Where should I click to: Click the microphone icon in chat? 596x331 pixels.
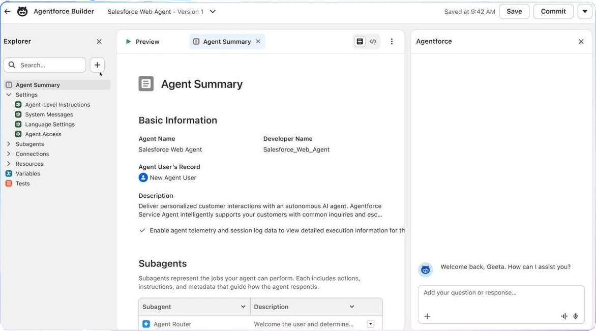tap(576, 316)
